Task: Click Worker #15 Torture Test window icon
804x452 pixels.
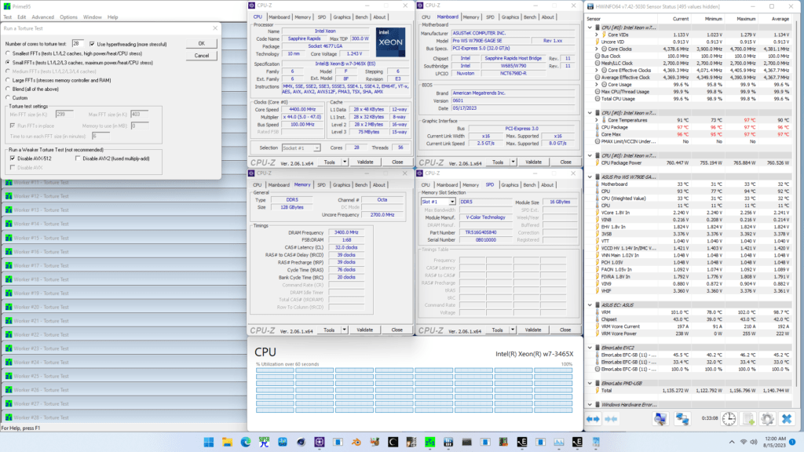Action: [x=8, y=238]
